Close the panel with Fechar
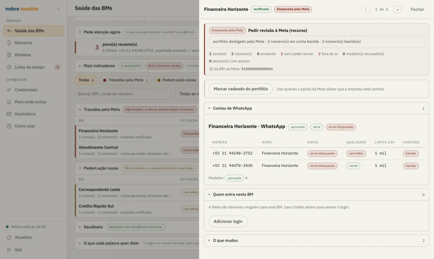The width and height of the screenshot is (434, 259). [417, 9]
